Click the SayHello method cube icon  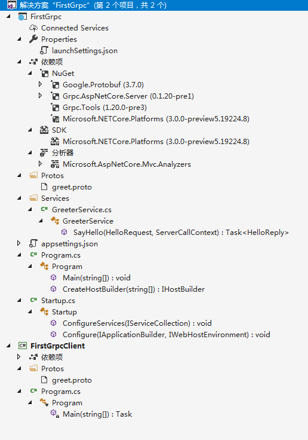click(64, 232)
